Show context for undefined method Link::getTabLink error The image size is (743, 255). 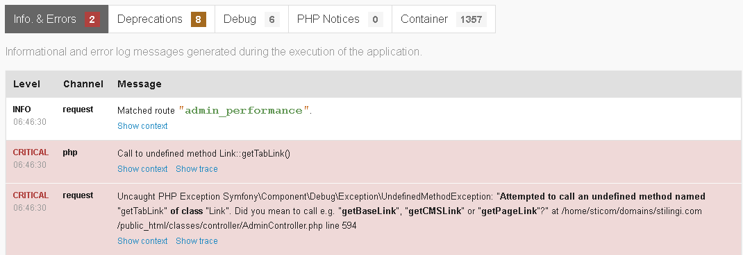coord(142,169)
